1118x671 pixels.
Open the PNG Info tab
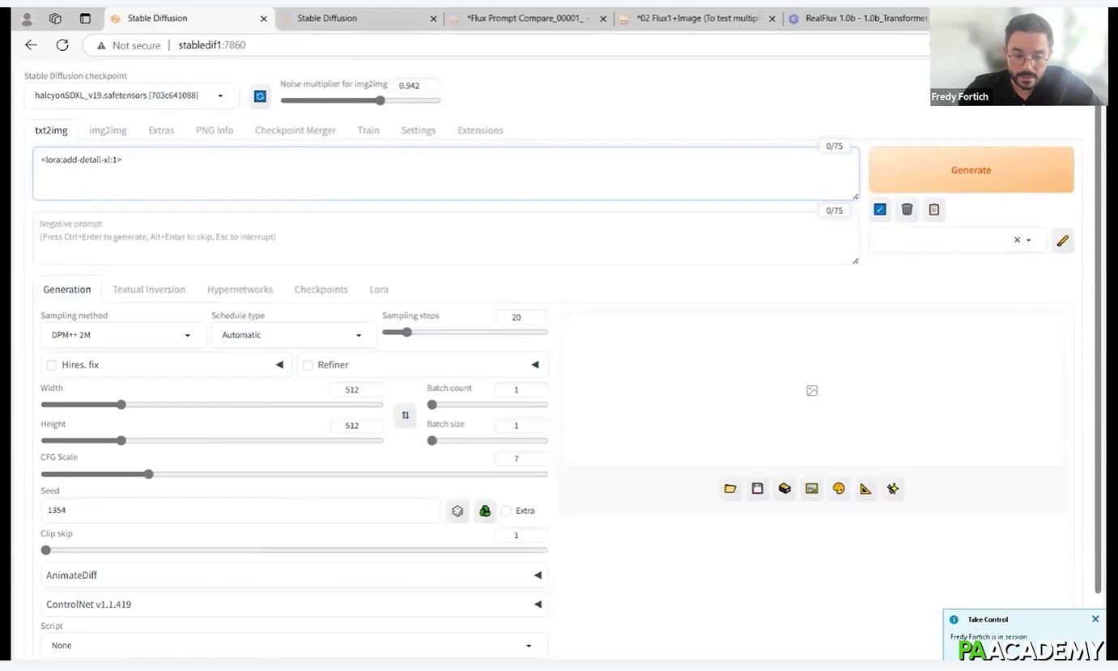coord(215,130)
